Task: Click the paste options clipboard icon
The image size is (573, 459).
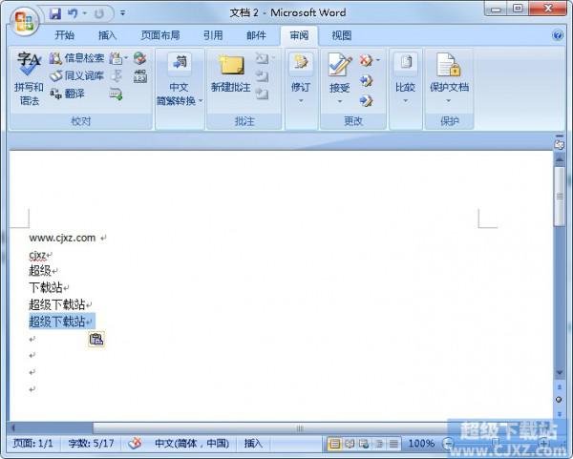Action: point(96,339)
